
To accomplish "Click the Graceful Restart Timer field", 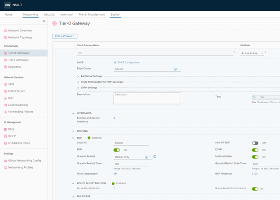I will 131,164.
